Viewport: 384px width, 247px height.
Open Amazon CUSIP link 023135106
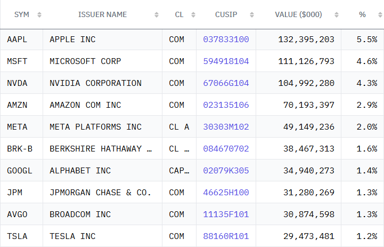tap(226, 105)
